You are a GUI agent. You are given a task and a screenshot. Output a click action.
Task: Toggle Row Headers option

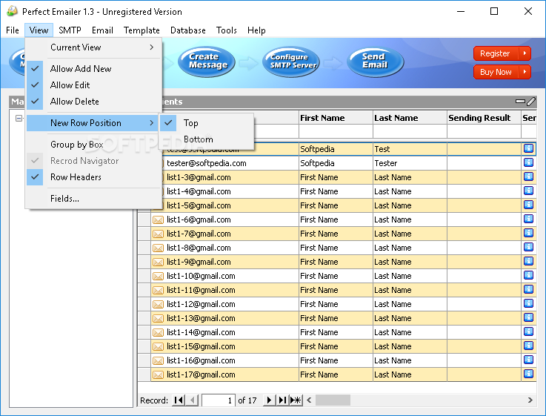coord(93,177)
